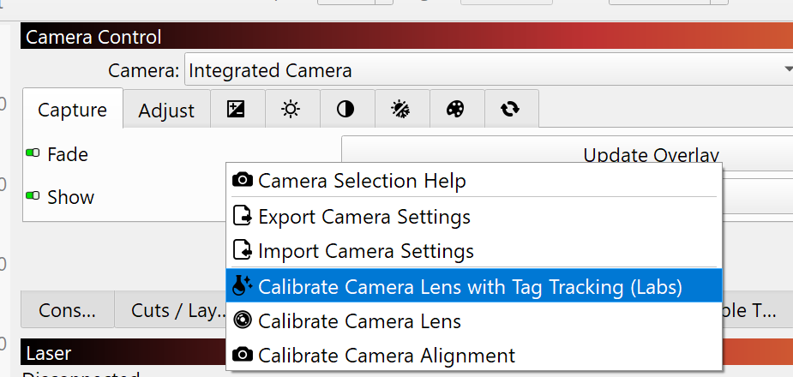The height and width of the screenshot is (377, 793).
Task: Open the exposure tab icon
Action: coord(236,109)
